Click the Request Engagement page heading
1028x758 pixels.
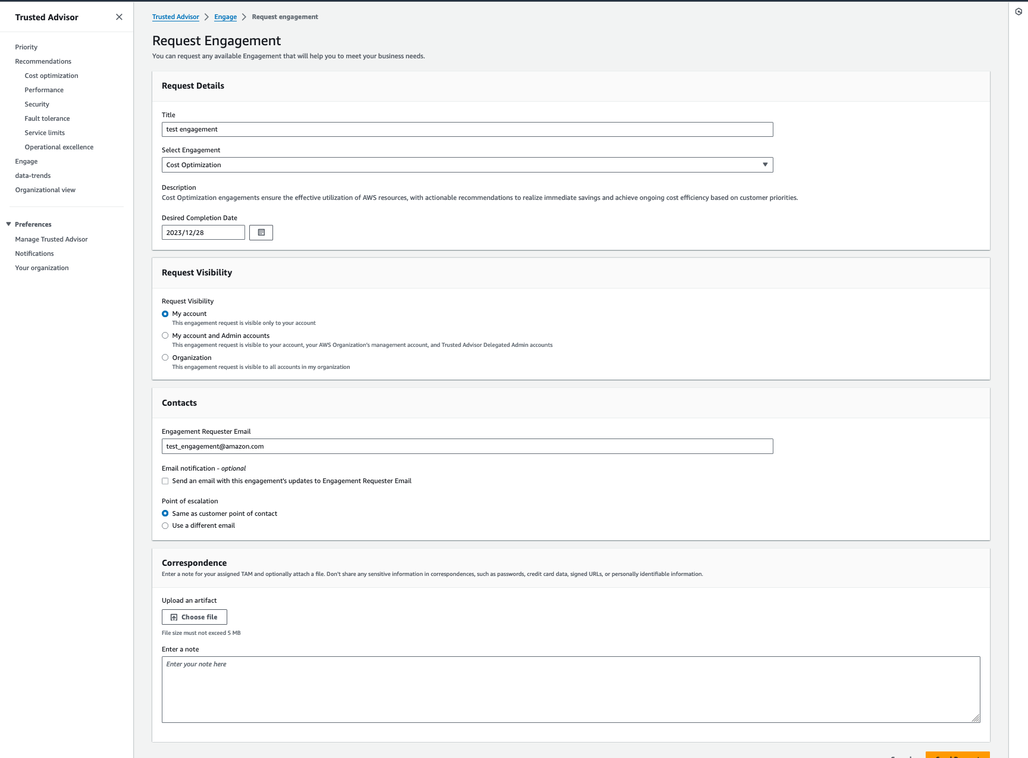point(217,40)
